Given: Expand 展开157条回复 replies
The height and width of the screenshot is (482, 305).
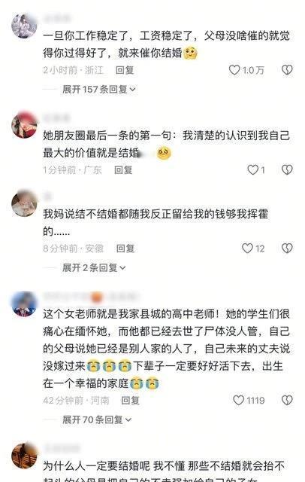Looking at the screenshot, I should coord(99,90).
